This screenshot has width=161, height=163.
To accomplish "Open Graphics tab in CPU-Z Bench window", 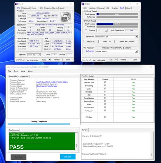I will point(115,8).
